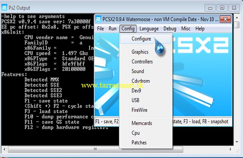Click the PCSX2 window title bar icon

click(98, 19)
